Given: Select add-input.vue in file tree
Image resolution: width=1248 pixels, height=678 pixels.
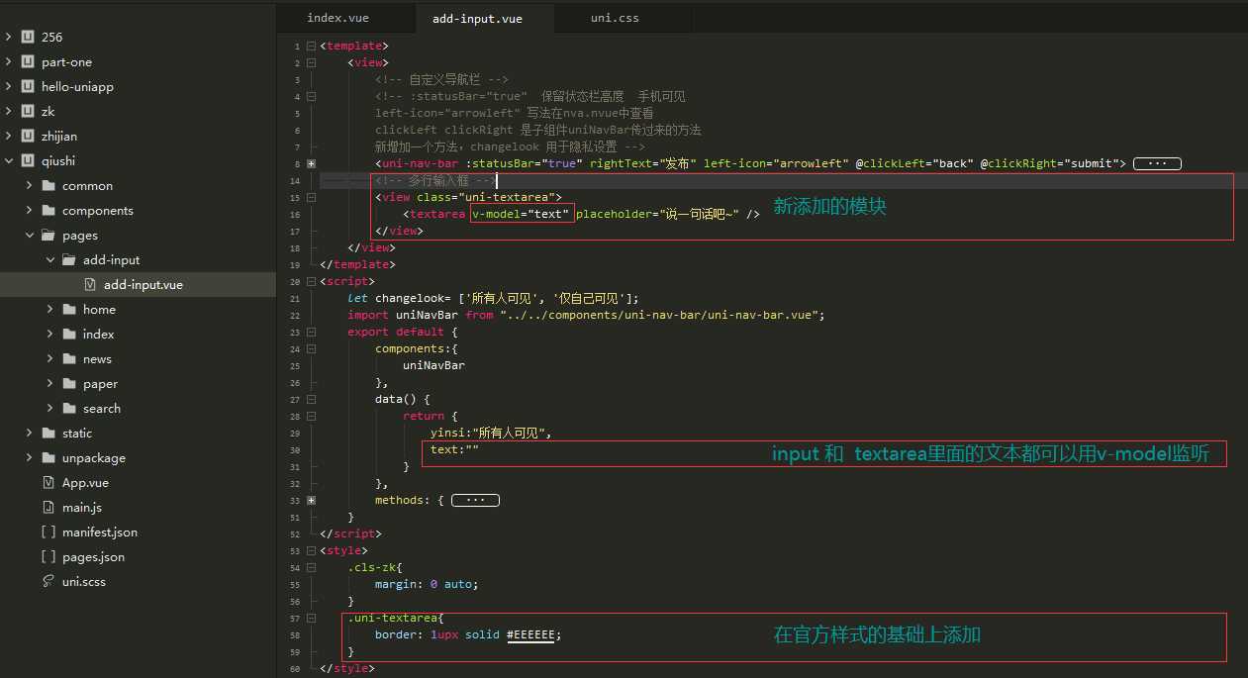Looking at the screenshot, I should tap(138, 284).
